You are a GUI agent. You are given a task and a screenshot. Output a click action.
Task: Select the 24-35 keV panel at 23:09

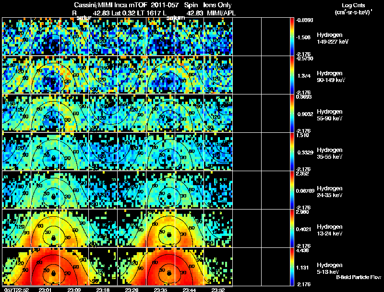(x=74, y=190)
